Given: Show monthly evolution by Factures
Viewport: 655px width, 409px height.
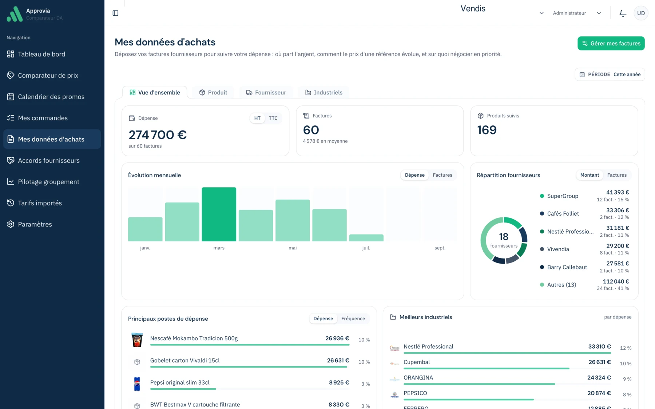Looking at the screenshot, I should (x=442, y=175).
